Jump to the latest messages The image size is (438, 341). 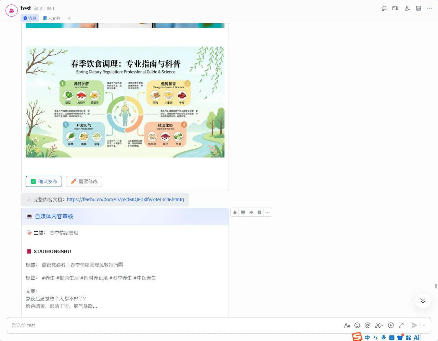point(423,301)
